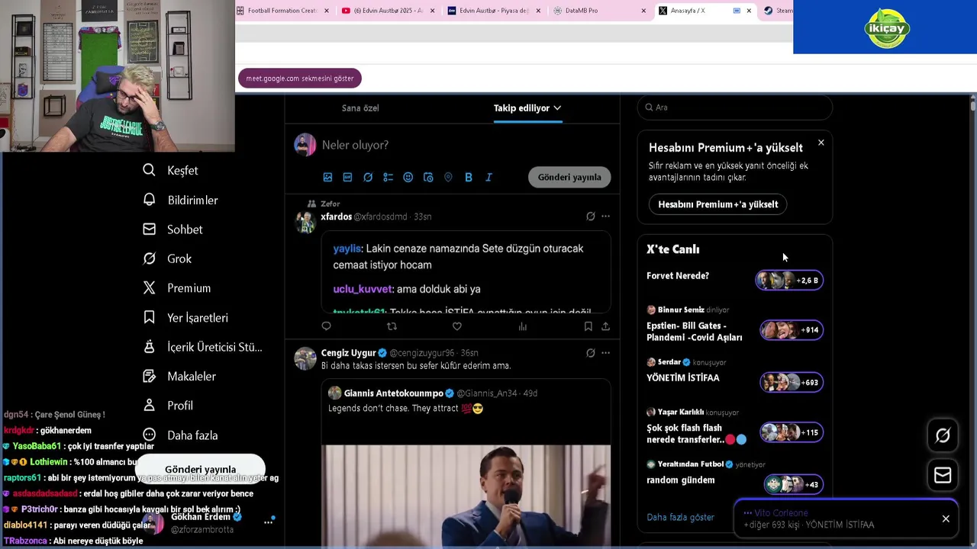
Task: Apply bold formatting in the composer
Action: pos(468,177)
